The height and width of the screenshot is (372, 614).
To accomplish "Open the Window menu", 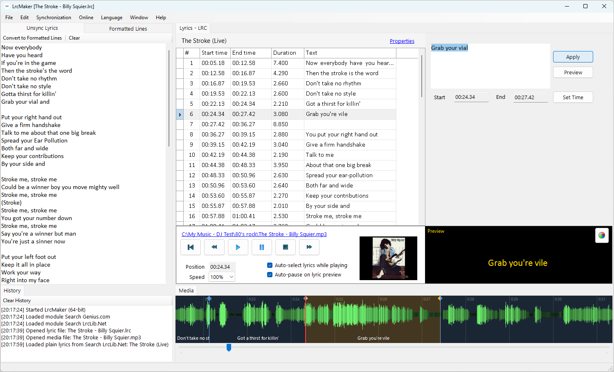I will [139, 18].
